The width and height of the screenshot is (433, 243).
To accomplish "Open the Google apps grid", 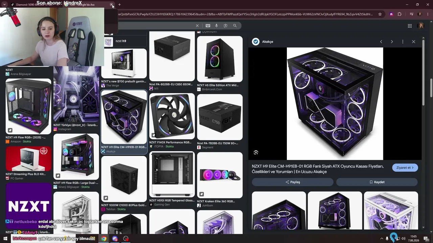I will (410, 26).
